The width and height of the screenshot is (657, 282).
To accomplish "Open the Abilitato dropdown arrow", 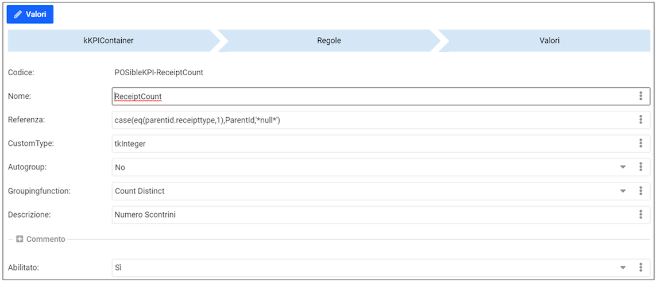I will pyautogui.click(x=623, y=268).
